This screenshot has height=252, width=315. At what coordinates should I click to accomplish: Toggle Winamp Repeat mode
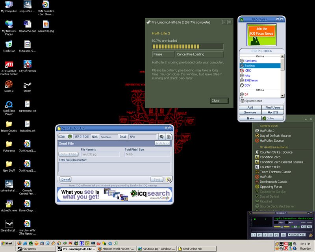tap(302, 235)
